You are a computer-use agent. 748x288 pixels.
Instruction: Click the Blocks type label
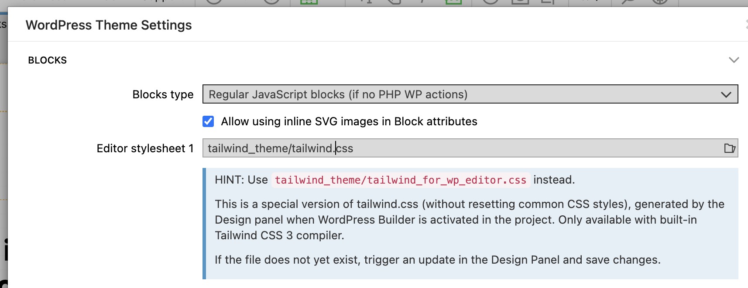[x=163, y=94]
